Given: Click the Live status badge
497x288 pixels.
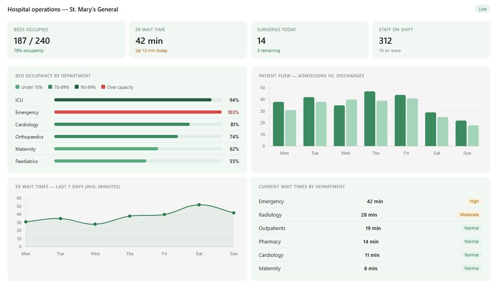Looking at the screenshot, I should [x=482, y=9].
